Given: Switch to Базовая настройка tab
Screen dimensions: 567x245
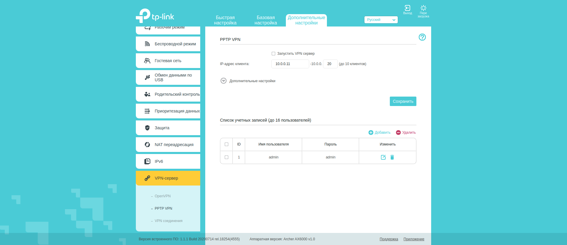Looking at the screenshot, I should click(265, 20).
